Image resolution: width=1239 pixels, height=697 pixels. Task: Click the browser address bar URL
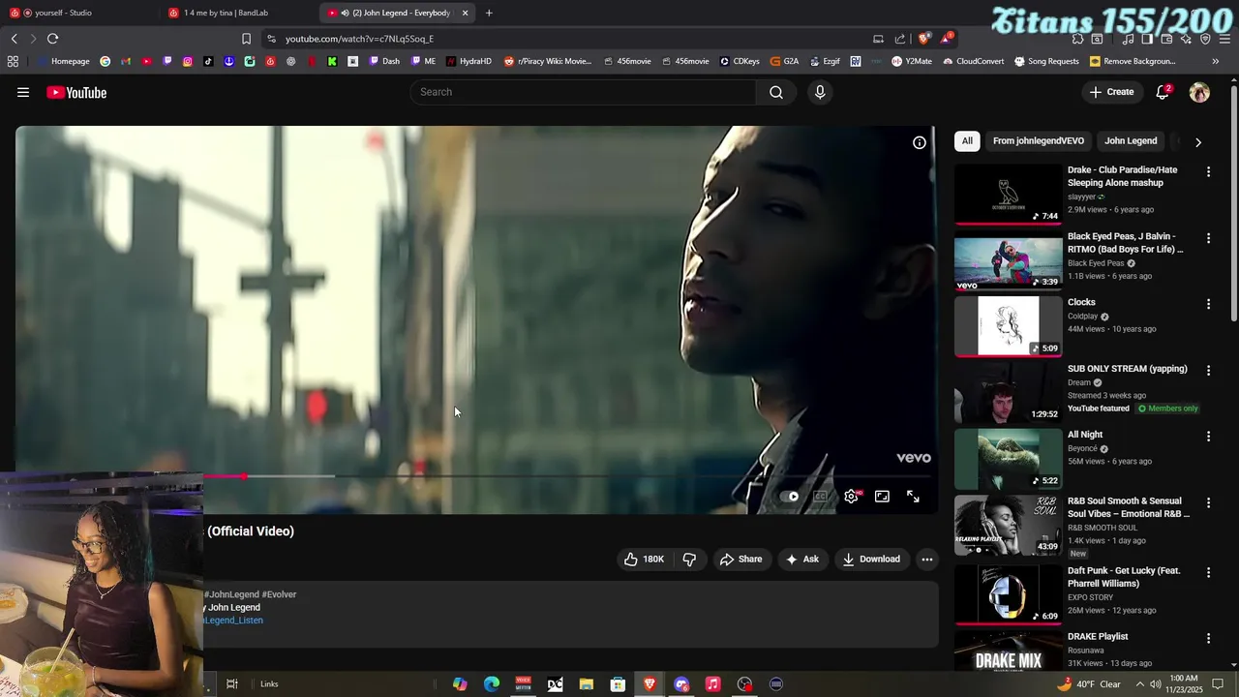point(359,39)
